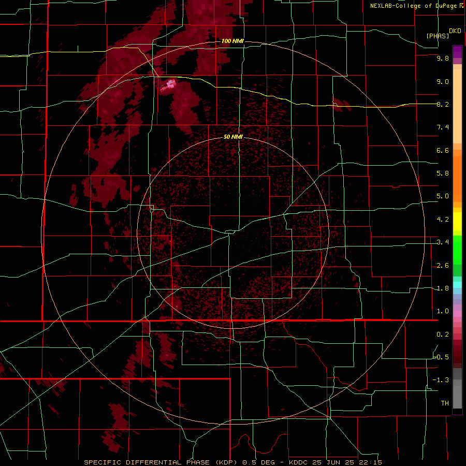Click the 9.8 value on the scale
Image resolution: width=466 pixels, height=466 pixels.
pyautogui.click(x=443, y=58)
